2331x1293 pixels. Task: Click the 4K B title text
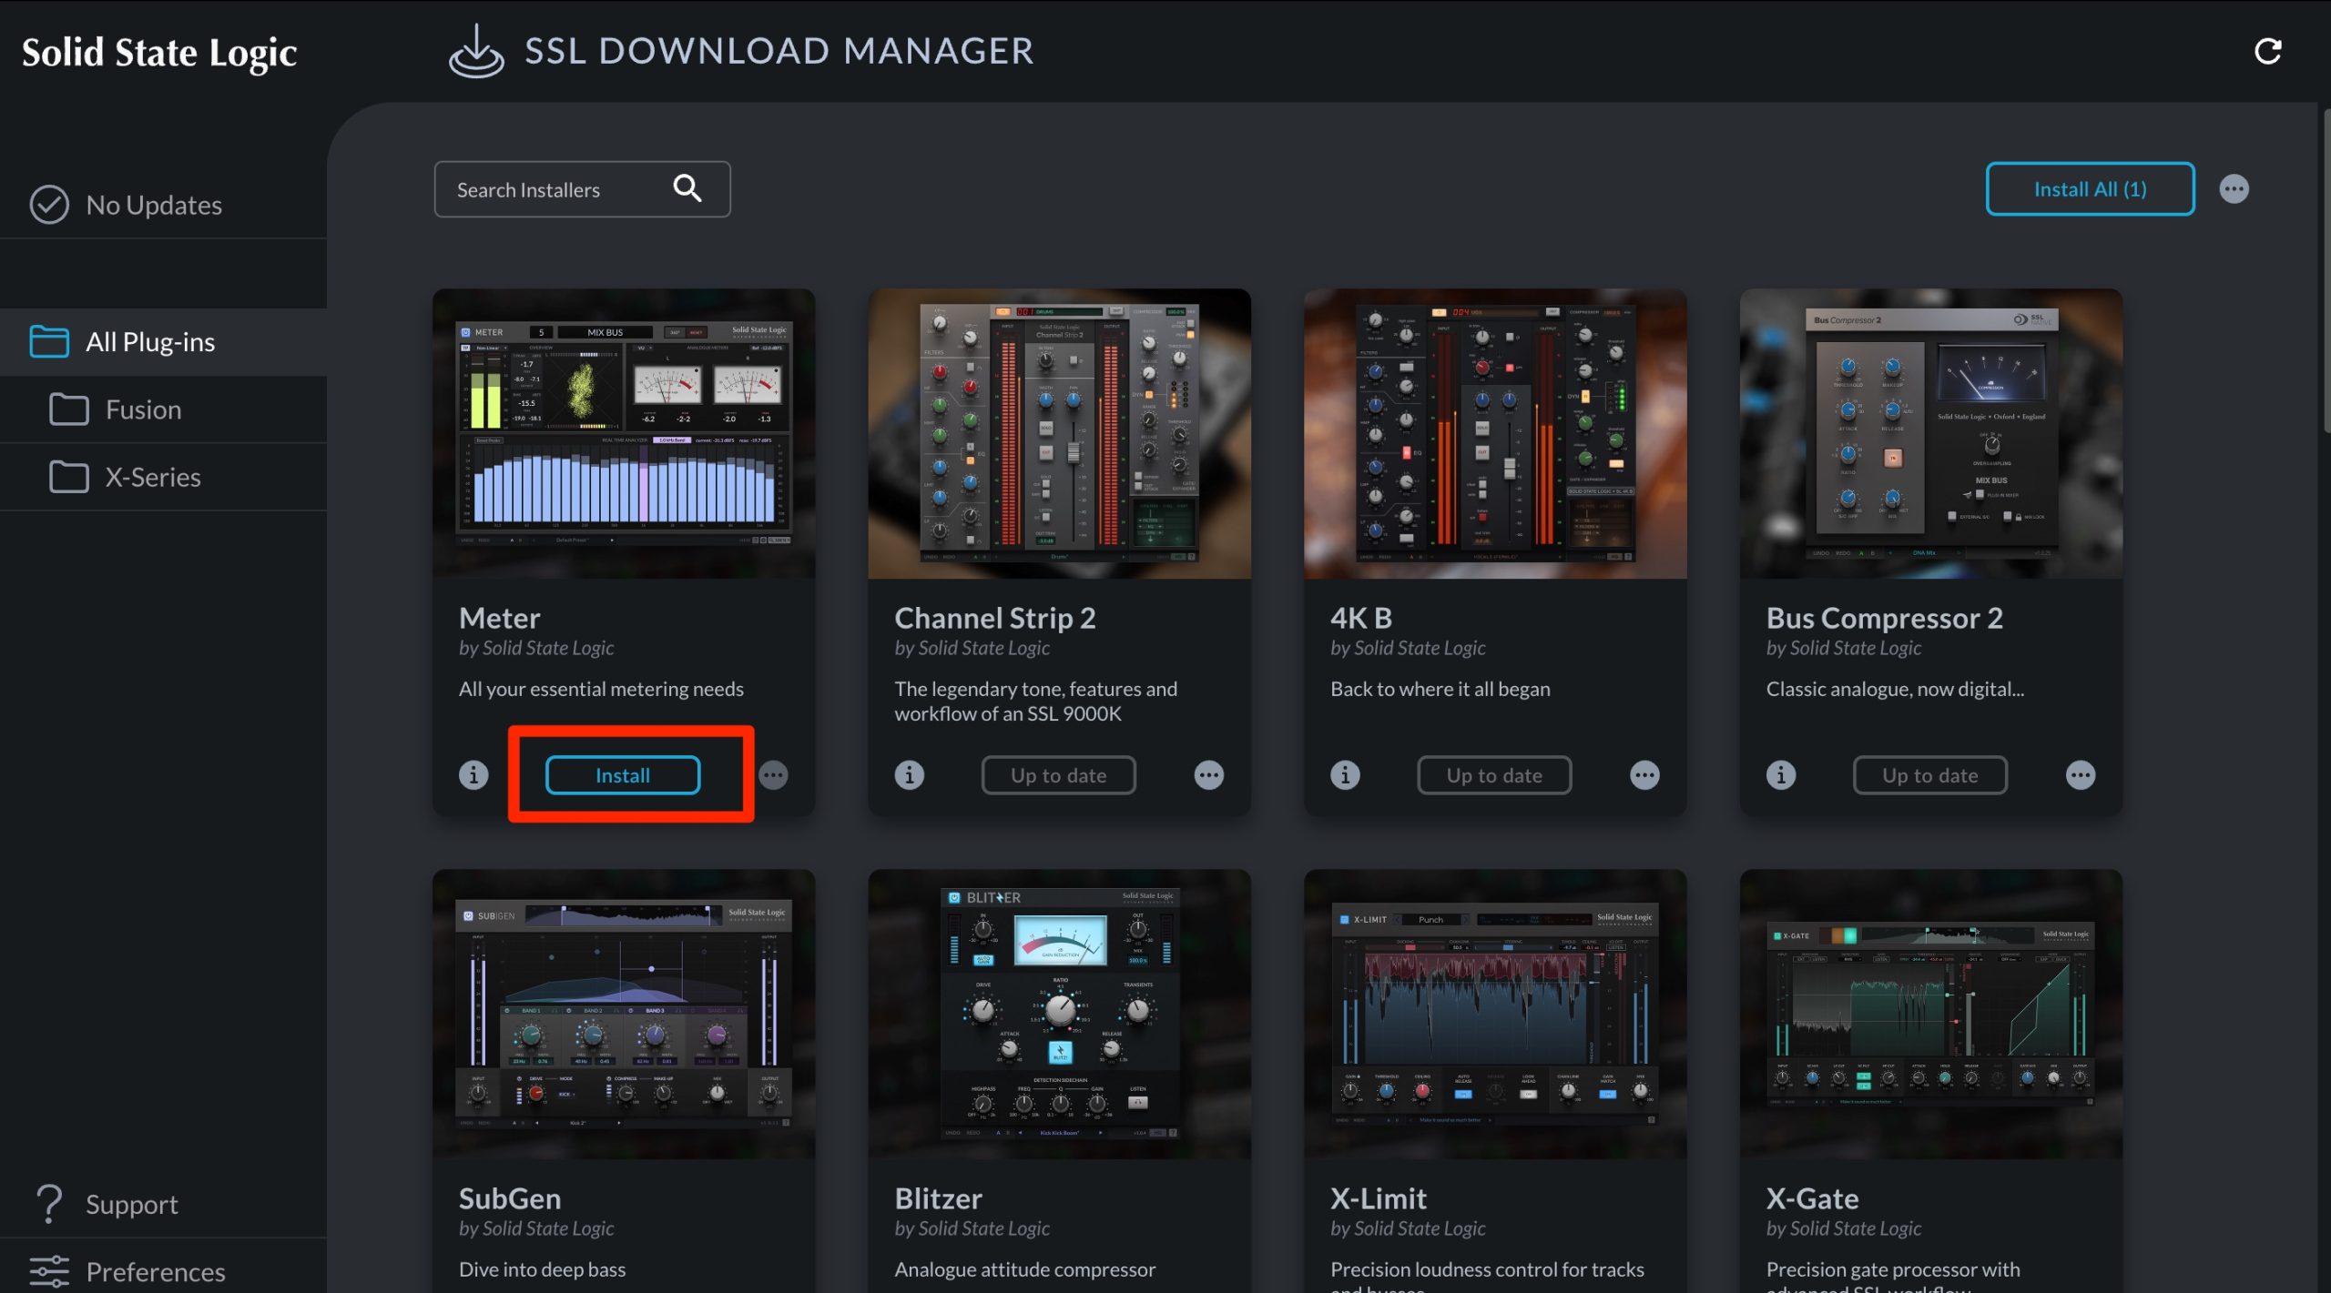(1360, 618)
